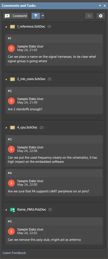Collapse the 1_reference.SchDoc group

coord(6,27)
